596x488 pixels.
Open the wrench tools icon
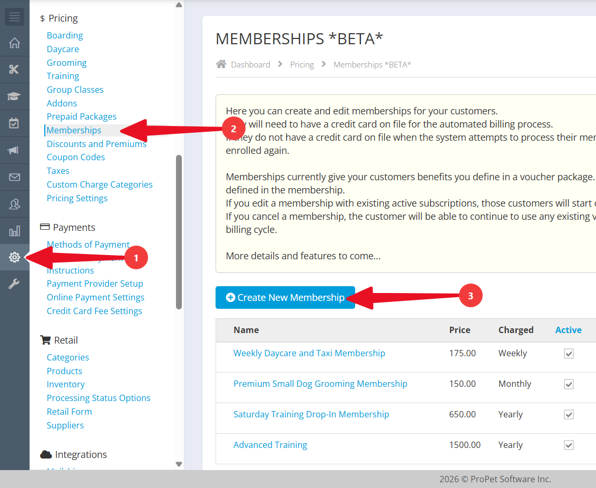point(14,284)
